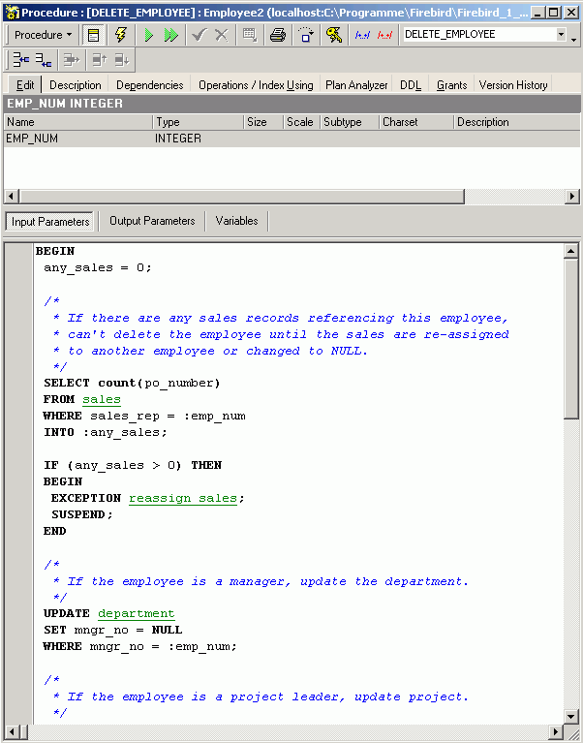Click the yellow key grants icon
The width and height of the screenshot is (583, 743).
334,35
